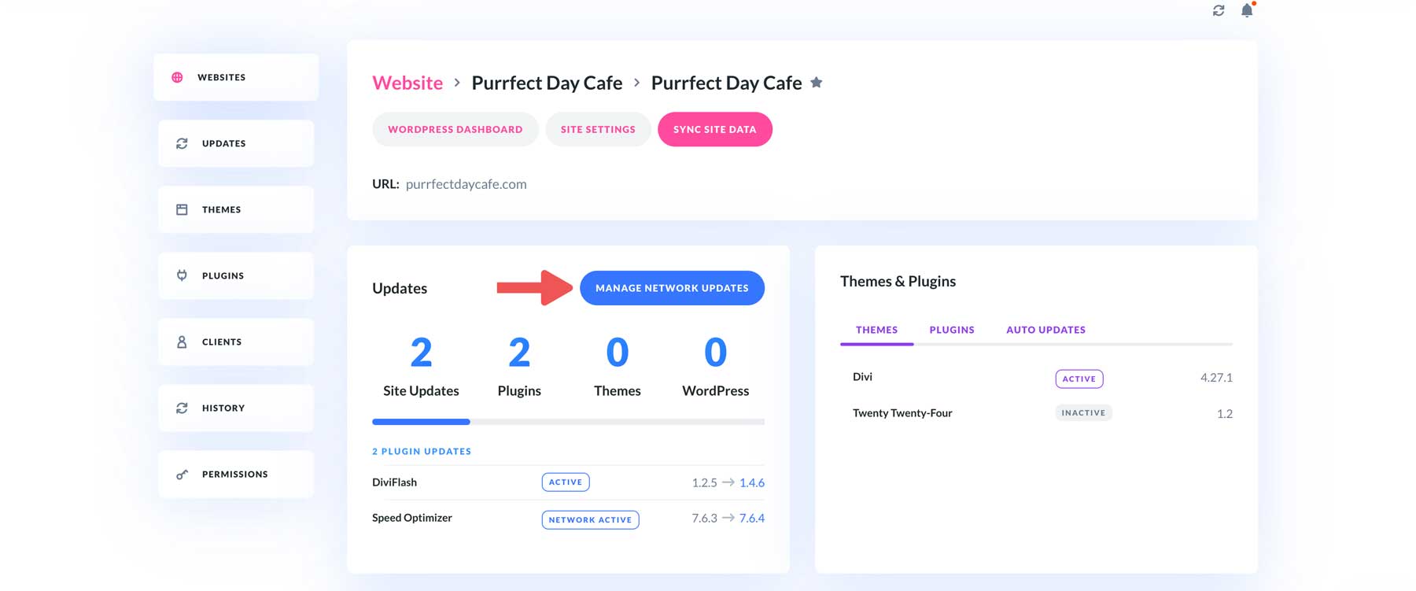Select the 2 Plugin Updates heading

tap(422, 451)
